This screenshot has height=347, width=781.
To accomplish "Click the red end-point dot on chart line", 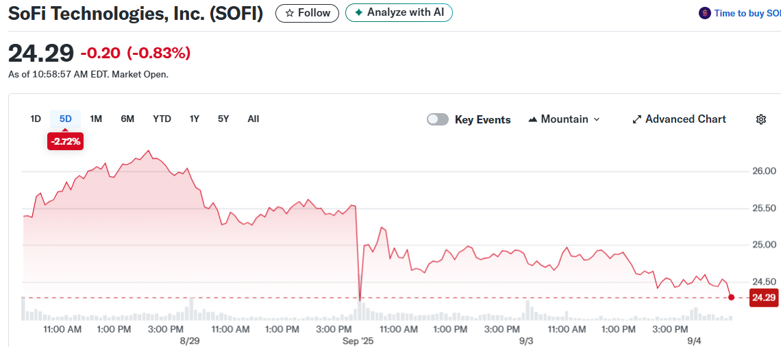I will click(731, 298).
